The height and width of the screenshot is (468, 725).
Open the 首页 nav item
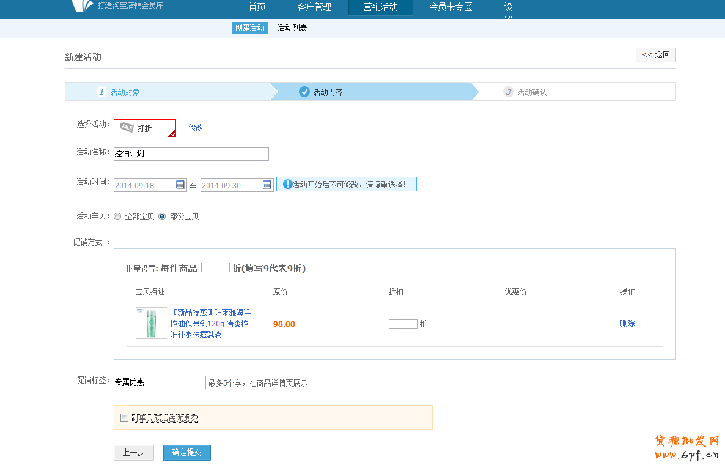pos(257,7)
